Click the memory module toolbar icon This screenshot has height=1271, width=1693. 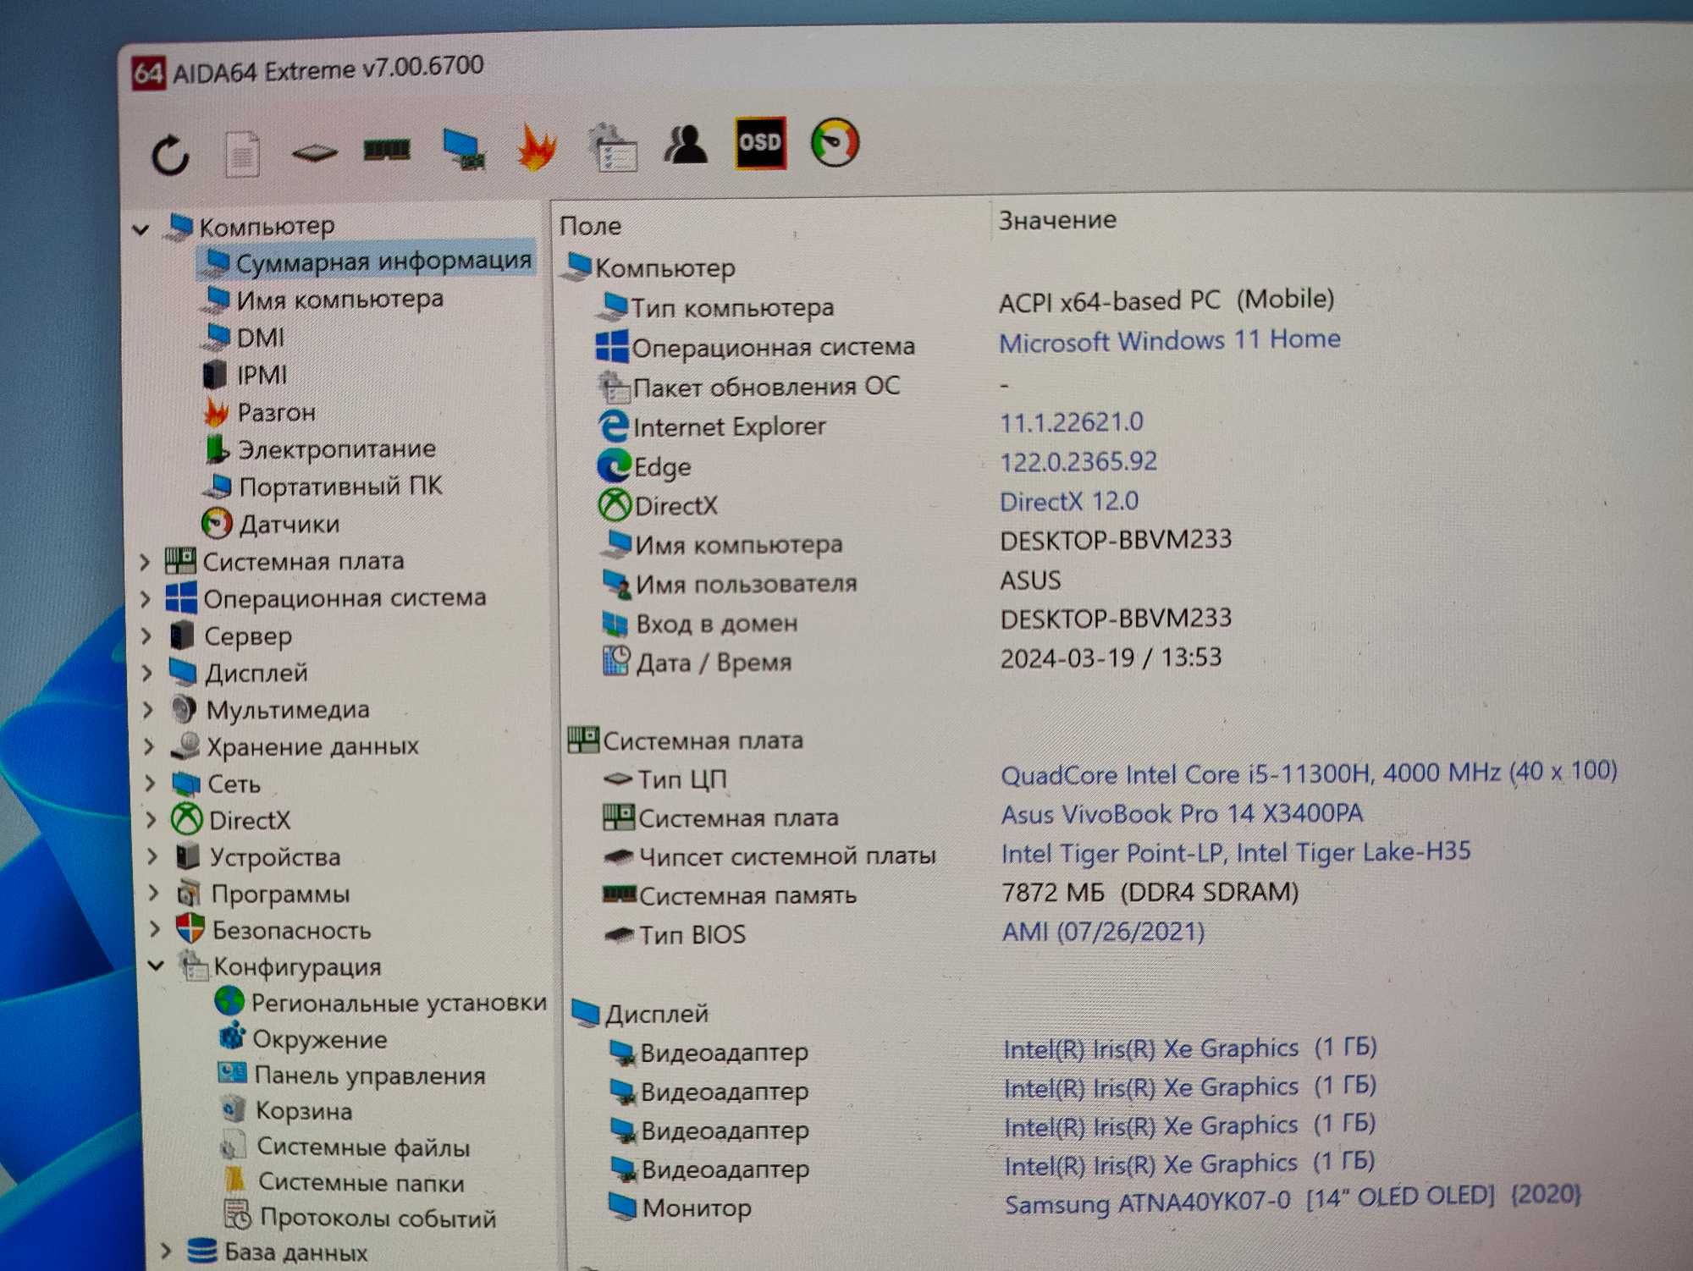387,151
